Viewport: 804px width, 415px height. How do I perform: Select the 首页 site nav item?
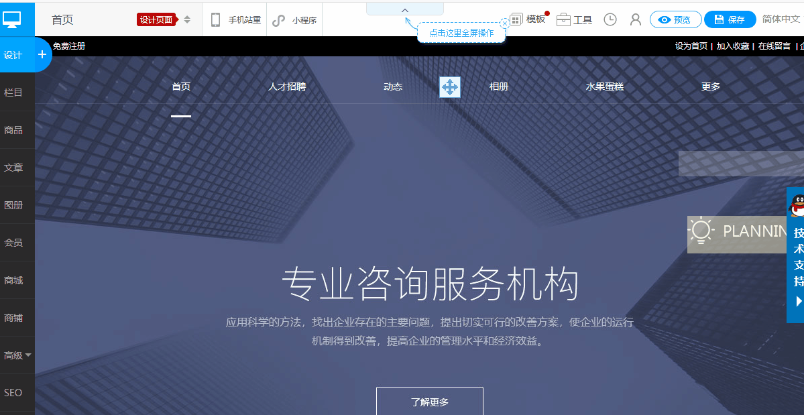pos(181,86)
